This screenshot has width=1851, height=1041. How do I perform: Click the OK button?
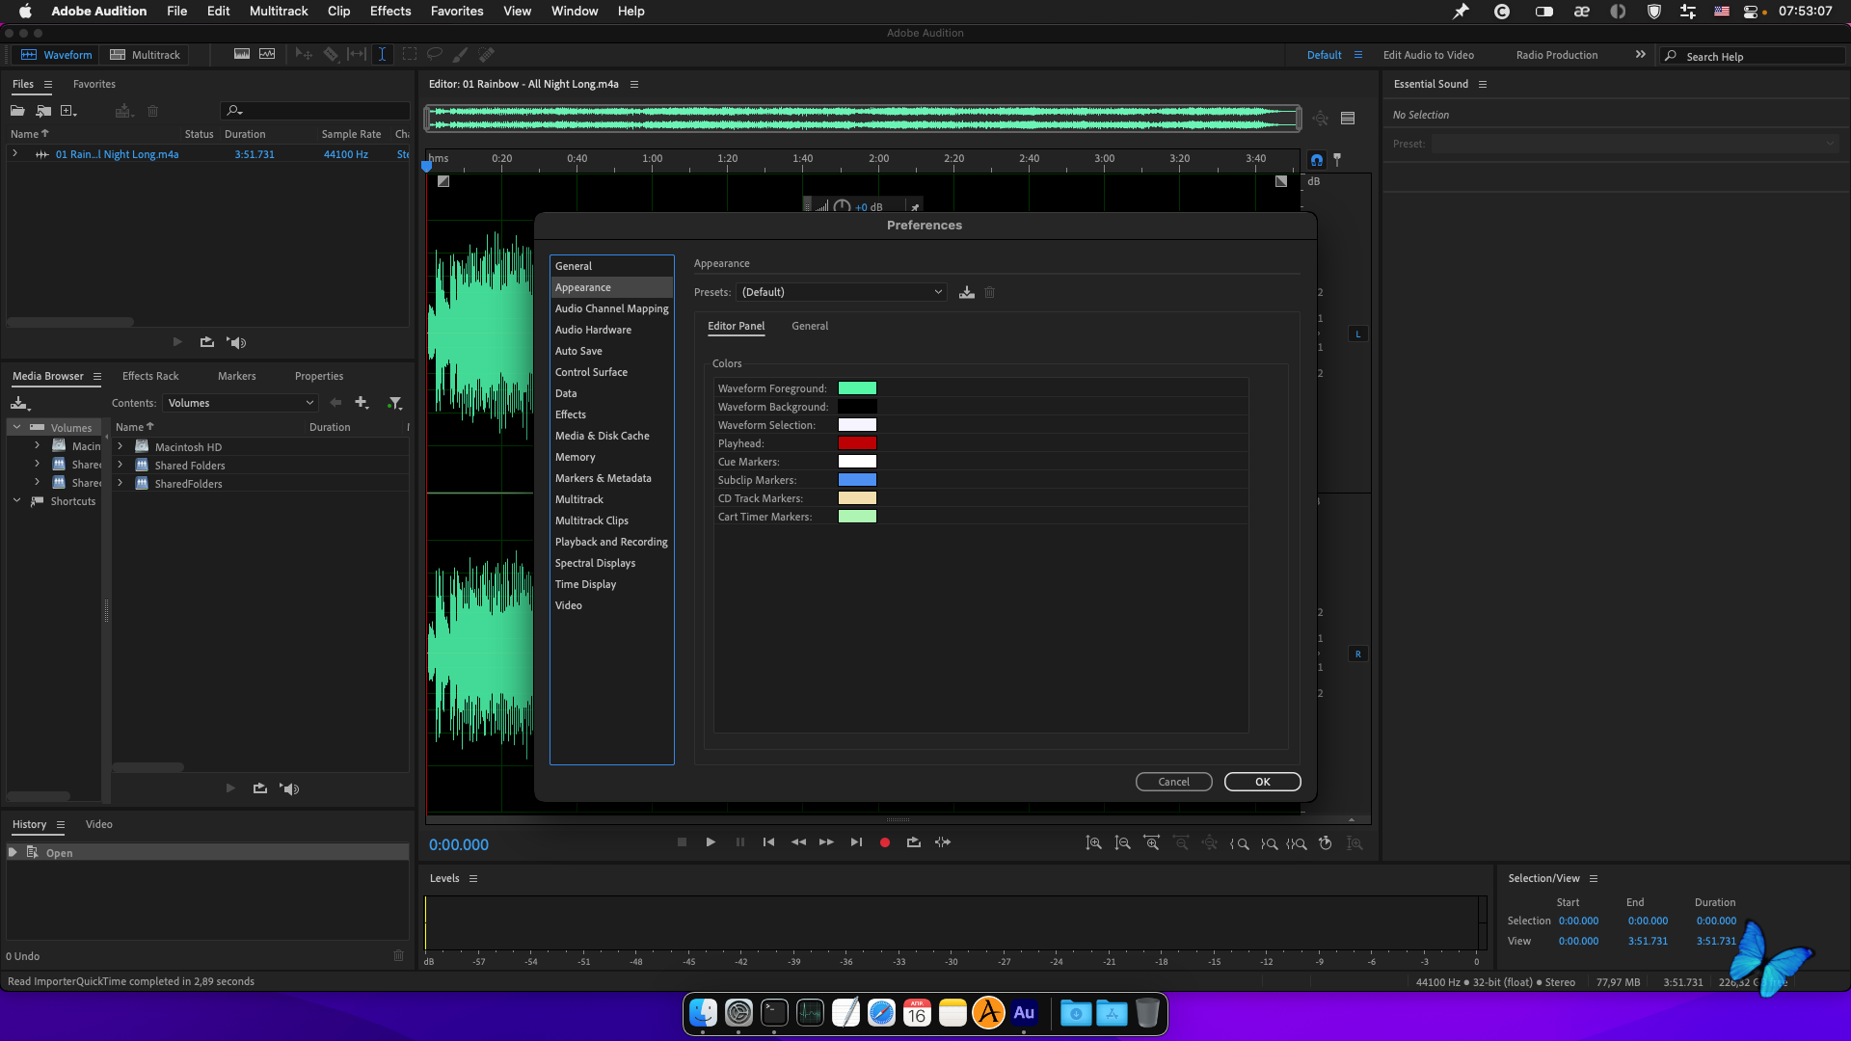click(x=1261, y=782)
